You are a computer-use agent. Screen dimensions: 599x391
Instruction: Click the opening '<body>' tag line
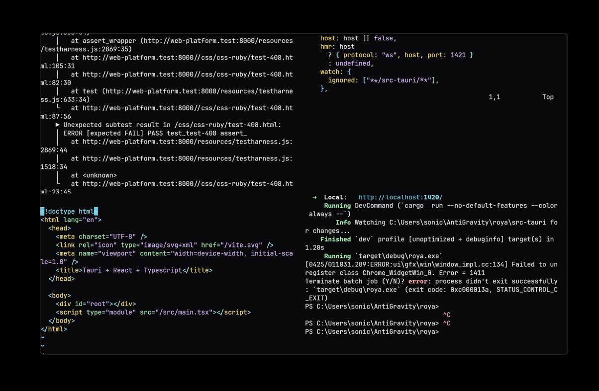(x=60, y=296)
